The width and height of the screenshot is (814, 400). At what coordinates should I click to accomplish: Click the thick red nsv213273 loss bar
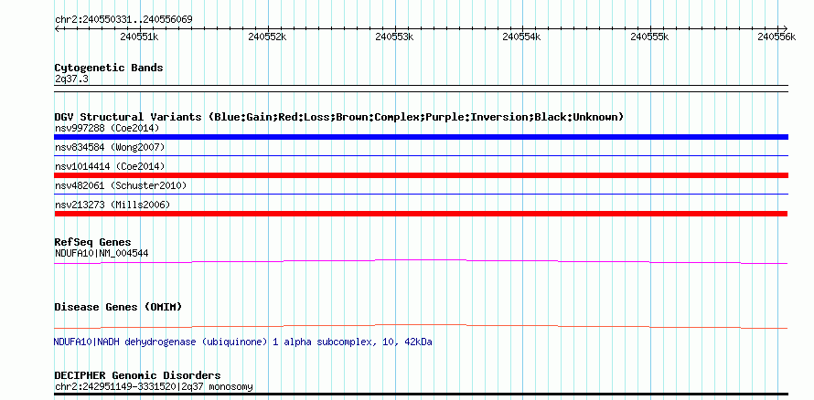point(421,214)
